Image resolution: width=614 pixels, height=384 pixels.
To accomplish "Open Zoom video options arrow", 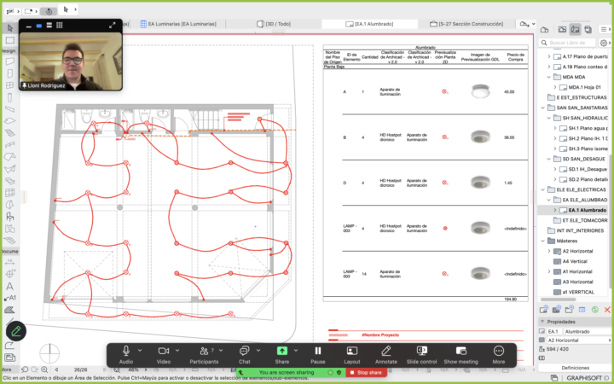I will [x=177, y=351].
